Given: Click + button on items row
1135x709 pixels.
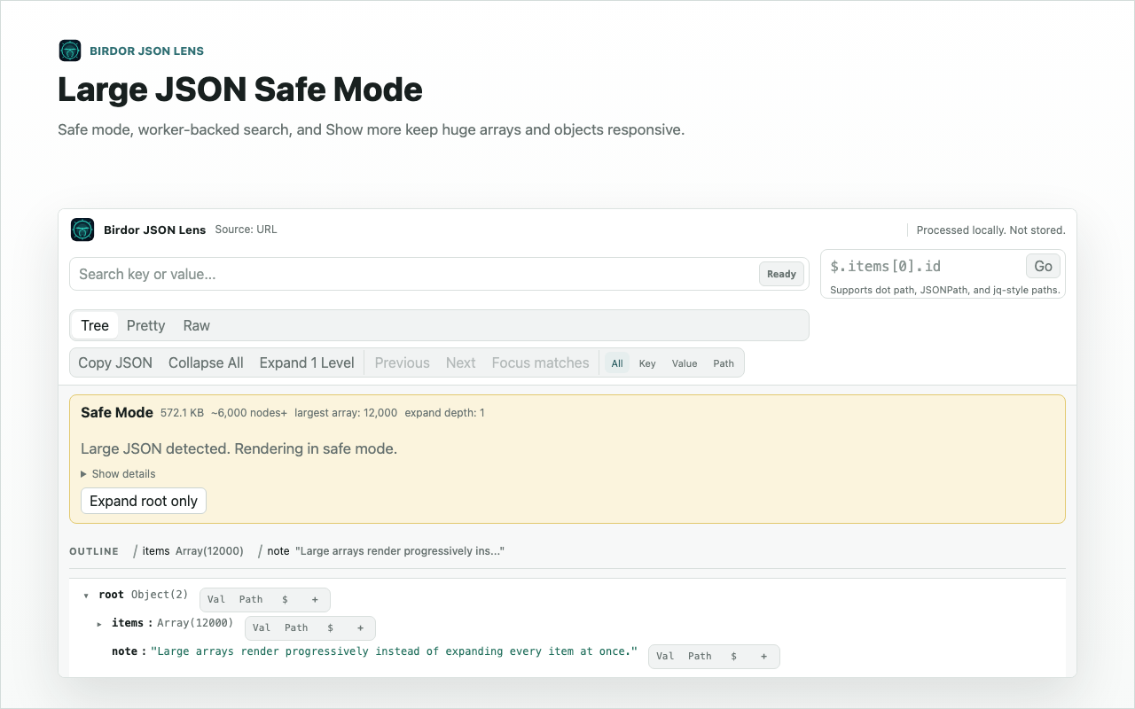Looking at the screenshot, I should pos(360,628).
